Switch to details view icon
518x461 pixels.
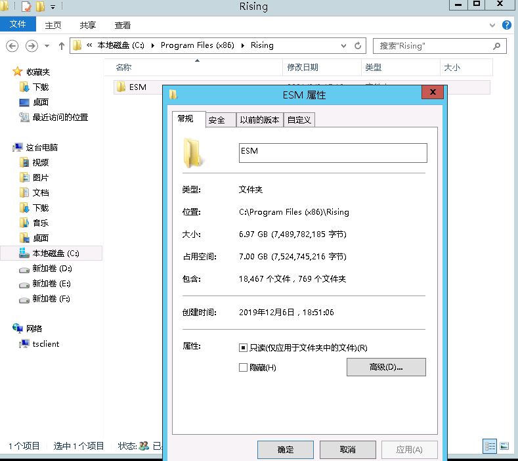(490, 446)
